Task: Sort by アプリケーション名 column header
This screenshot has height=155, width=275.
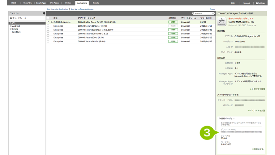Action: 87,18
